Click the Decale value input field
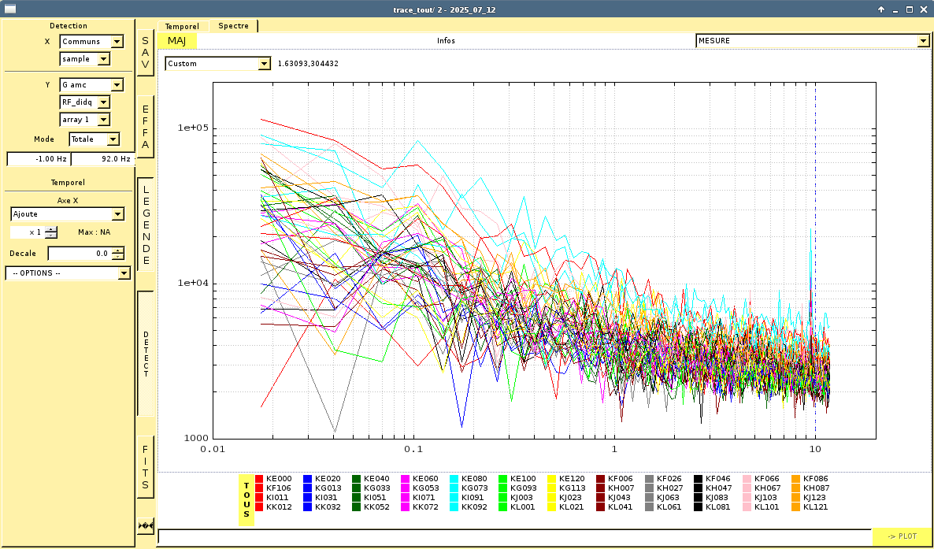The height and width of the screenshot is (549, 934). (79, 254)
